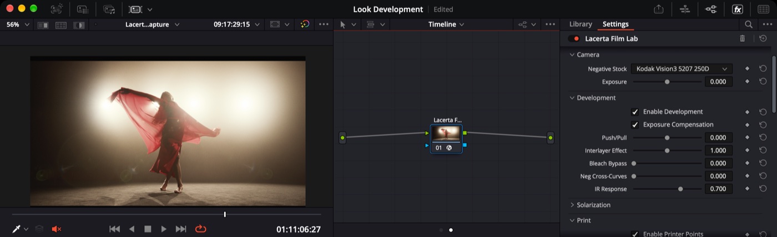This screenshot has width=777, height=237.
Task: Stop playback
Action: (148, 229)
